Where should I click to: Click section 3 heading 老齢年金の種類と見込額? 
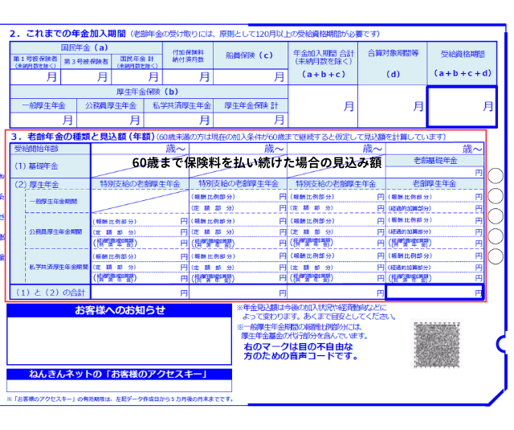(80, 137)
